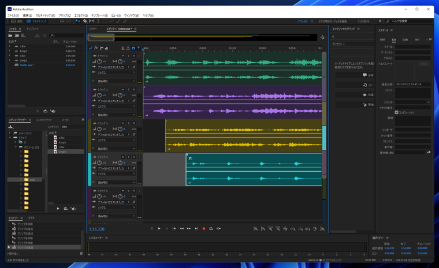Show sends view in editor toolbar
439x268 pixels.
click(101, 48)
